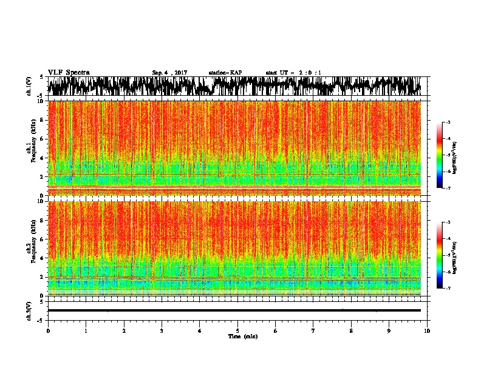Click the ch.2 spectrogram color scale bar
481x371 pixels.
coord(440,255)
